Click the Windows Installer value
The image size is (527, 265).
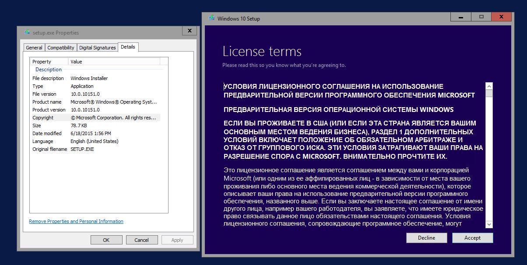click(x=89, y=78)
